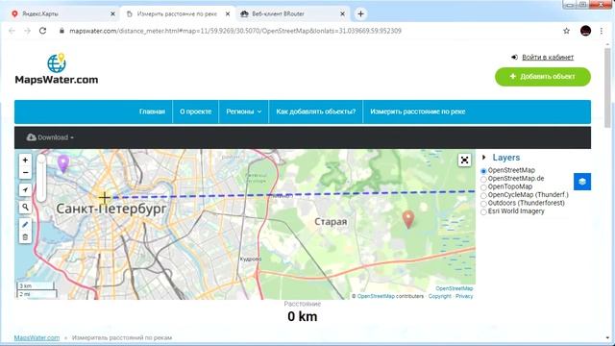Viewport: 615px width, 346px height.
Task: Open a new browser tab
Action: click(360, 14)
